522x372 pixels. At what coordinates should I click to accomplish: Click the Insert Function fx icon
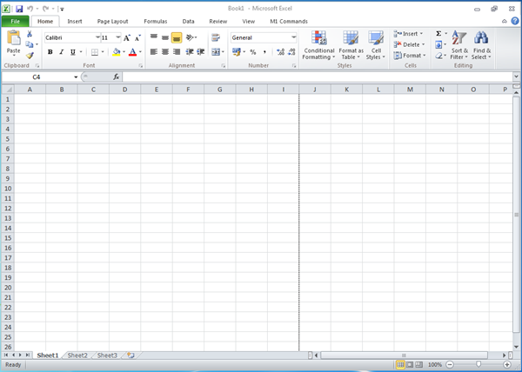[x=116, y=76]
